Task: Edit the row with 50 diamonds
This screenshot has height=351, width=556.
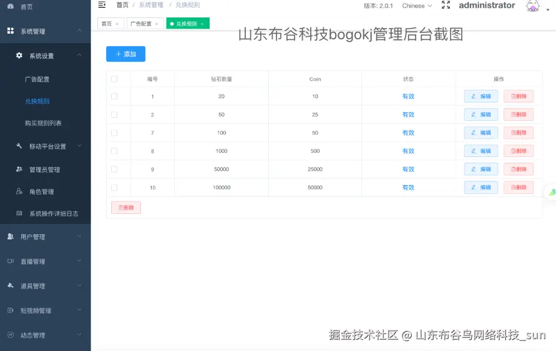Action: click(x=481, y=115)
